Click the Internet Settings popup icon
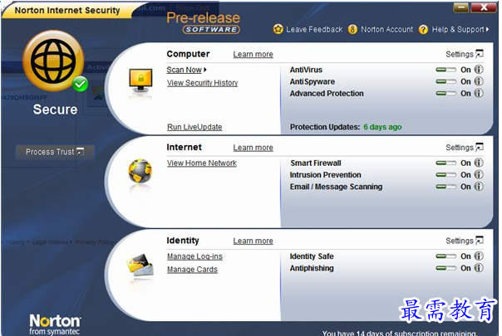The image size is (502, 336). pyautogui.click(x=480, y=147)
